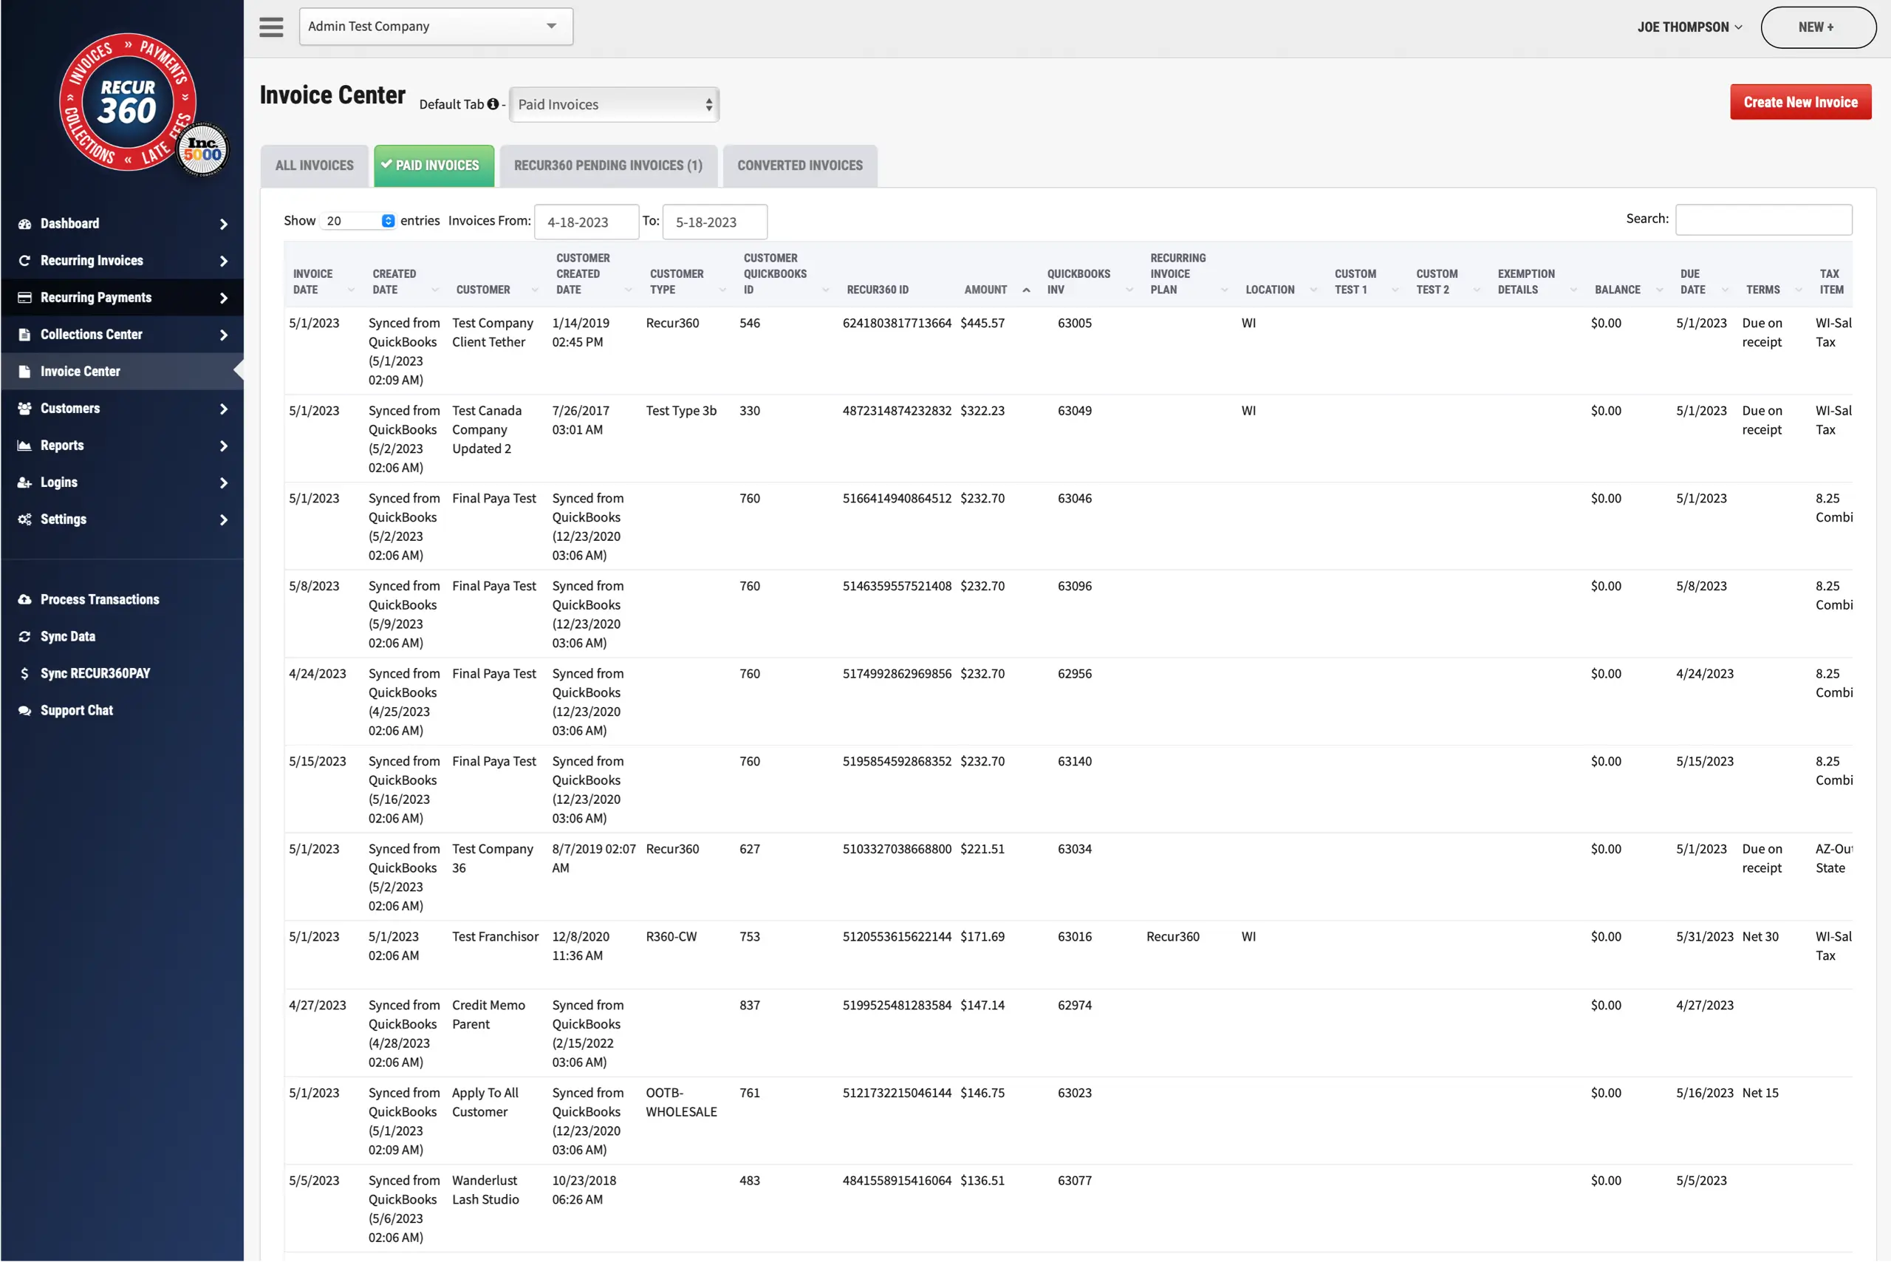Click the Sync Data arrows icon
The height and width of the screenshot is (1262, 1891).
25,637
